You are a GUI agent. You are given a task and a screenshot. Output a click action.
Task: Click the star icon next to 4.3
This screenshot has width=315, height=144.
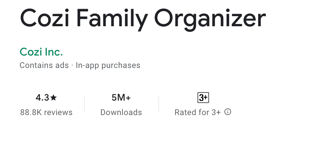(54, 98)
